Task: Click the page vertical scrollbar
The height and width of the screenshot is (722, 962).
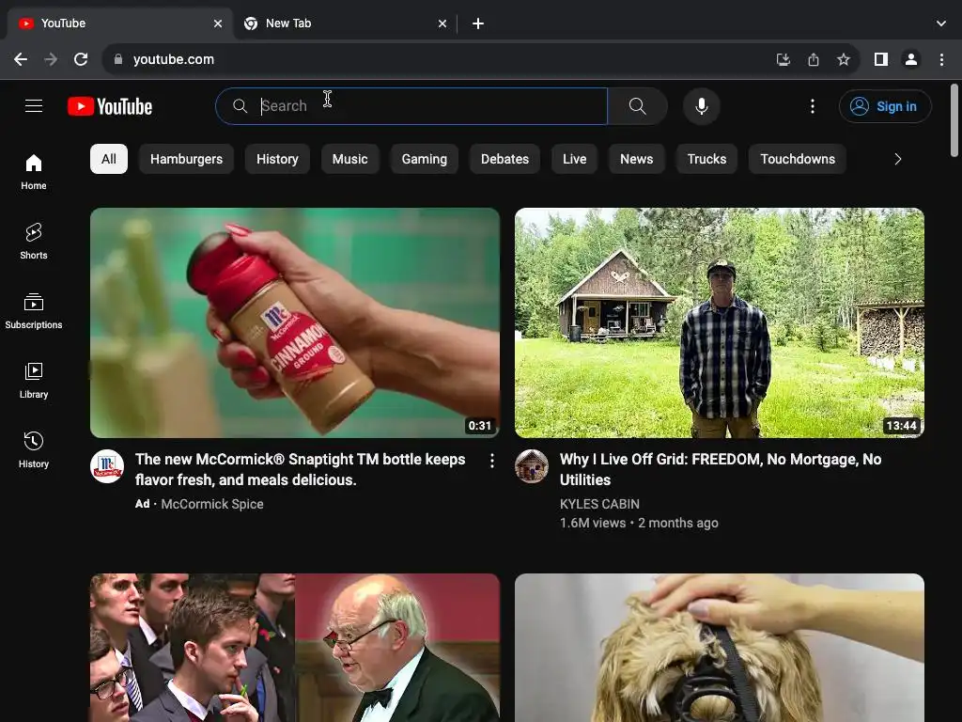Action: coord(954,119)
